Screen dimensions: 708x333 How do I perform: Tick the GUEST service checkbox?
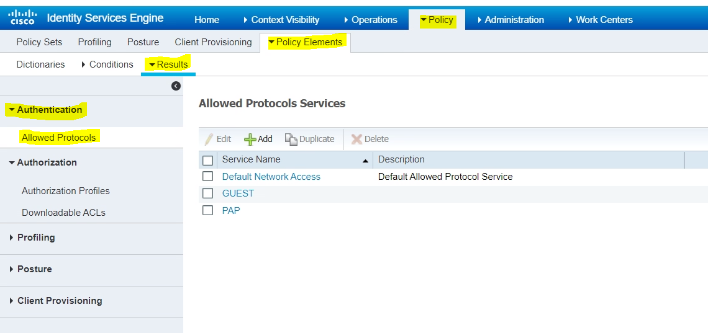pos(208,193)
